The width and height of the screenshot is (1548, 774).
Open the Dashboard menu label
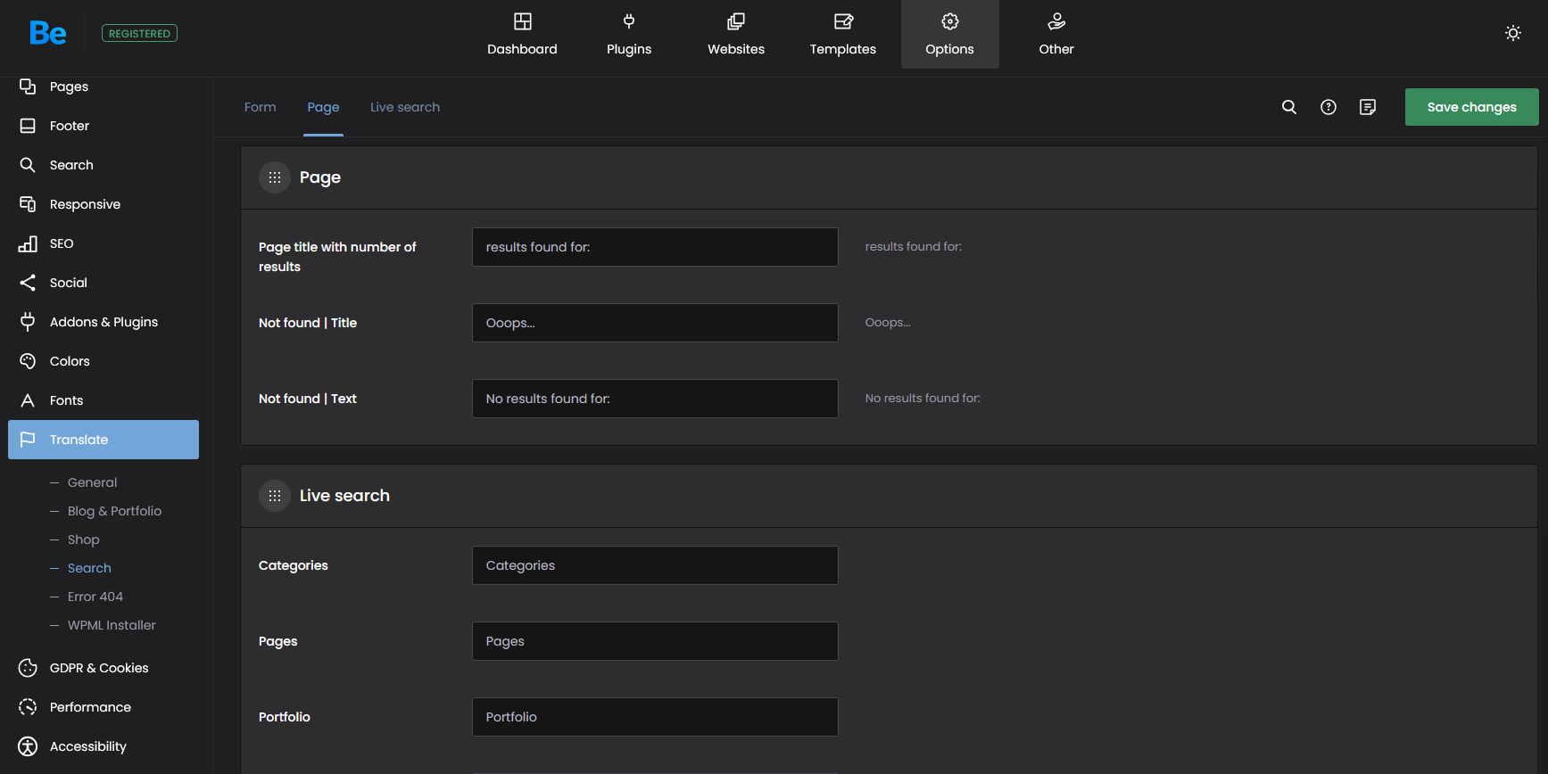(522, 49)
